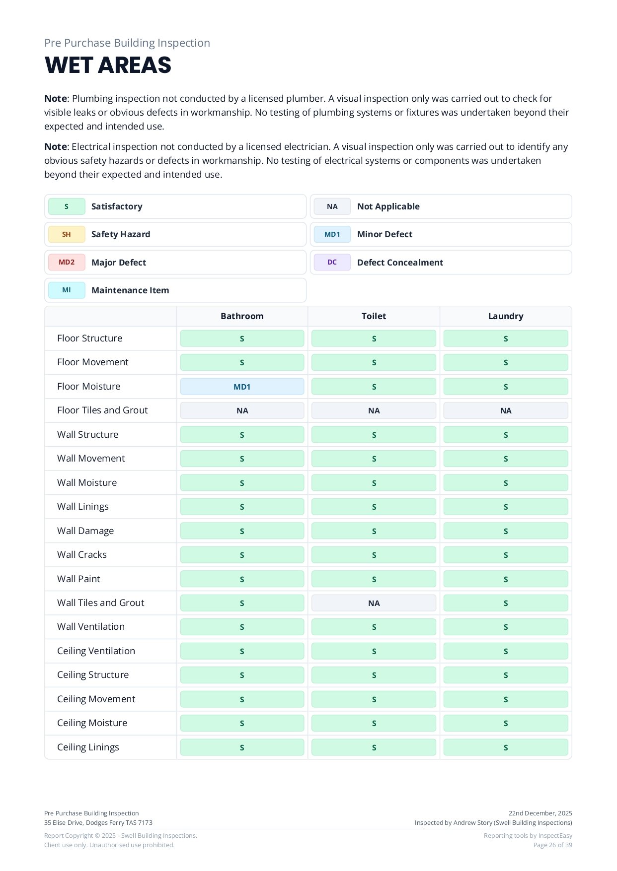Click the 'Page 26 of 39' page indicator
617x871 pixels.
[552, 845]
